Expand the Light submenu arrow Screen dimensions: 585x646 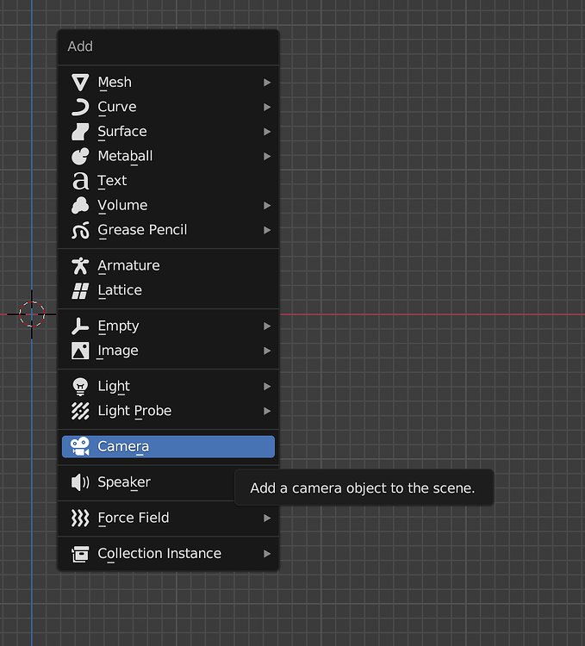(x=267, y=387)
